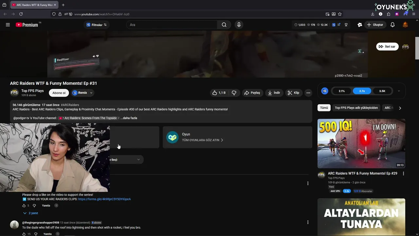Open TÜM OYUNLARA GÖZ ATIN link
This screenshot has height=236, width=419.
pyautogui.click(x=203, y=140)
